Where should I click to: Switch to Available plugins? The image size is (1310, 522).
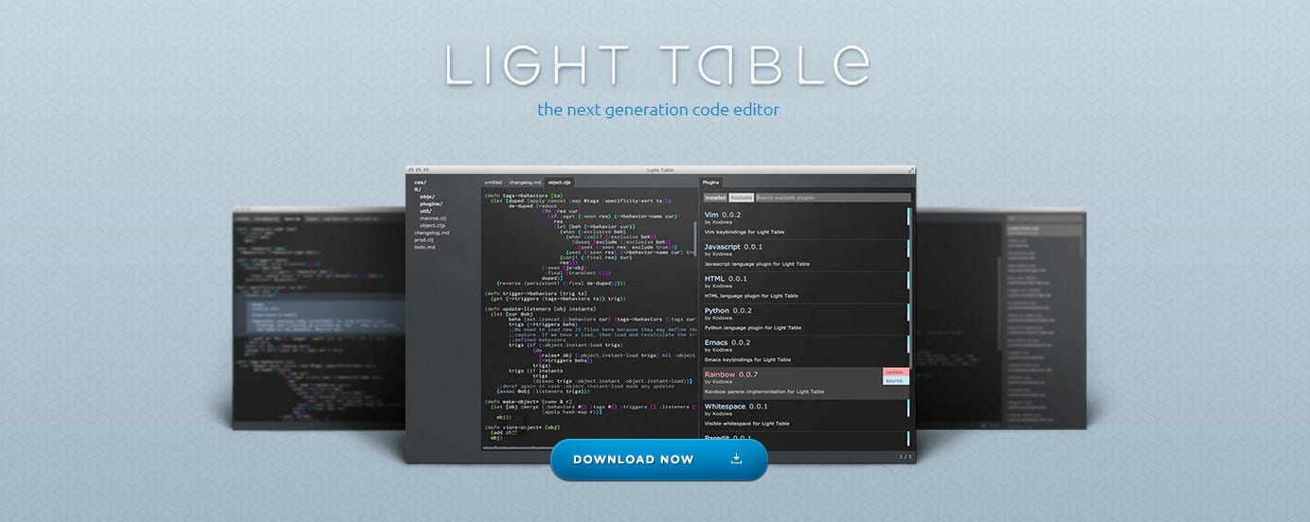pos(742,198)
